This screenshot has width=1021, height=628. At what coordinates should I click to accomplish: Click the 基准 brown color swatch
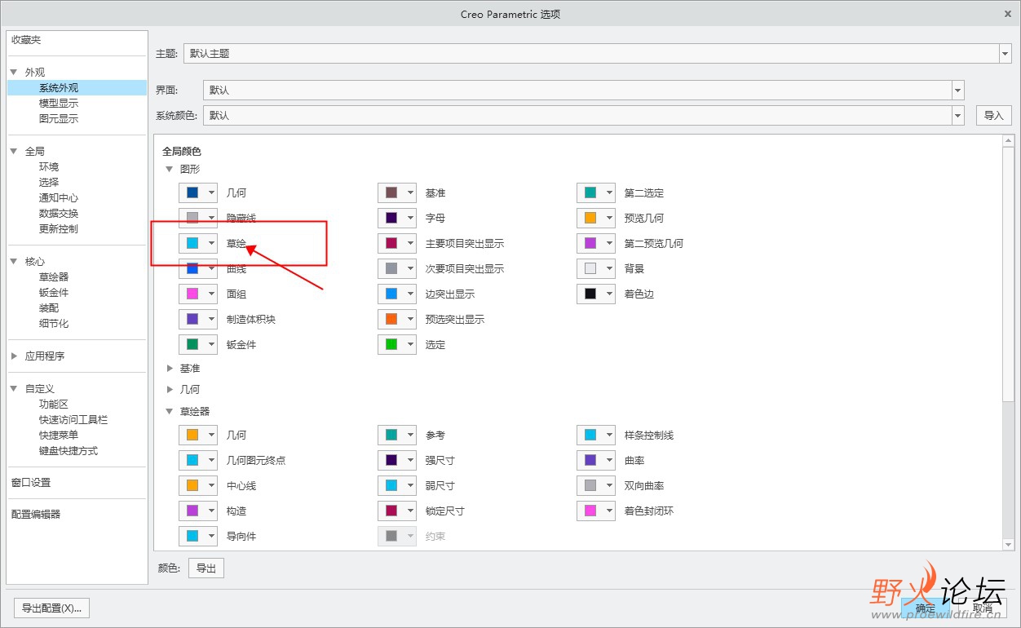391,192
